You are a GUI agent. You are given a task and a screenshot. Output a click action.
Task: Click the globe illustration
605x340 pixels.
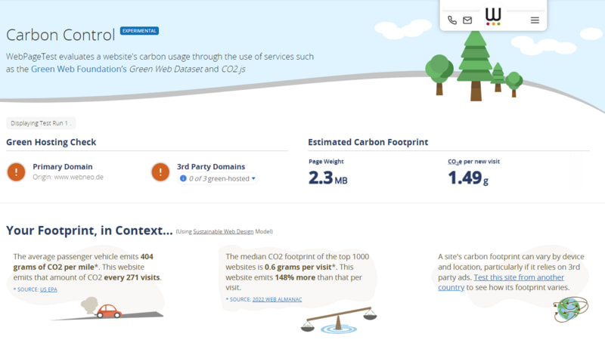click(x=571, y=309)
